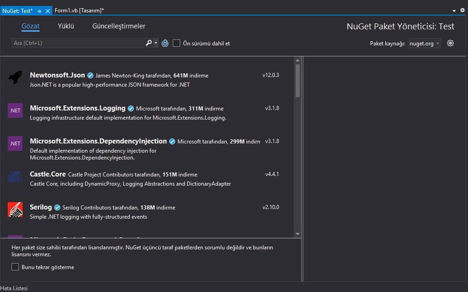Screen dimensions: 468x292
Task: Click version v4.4.1 of Castle.Core
Action: tap(272, 175)
